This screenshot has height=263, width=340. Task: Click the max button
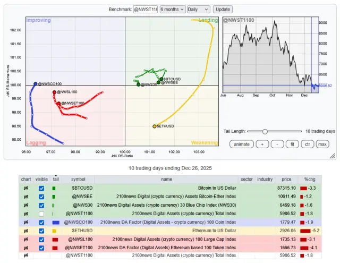click(x=322, y=144)
